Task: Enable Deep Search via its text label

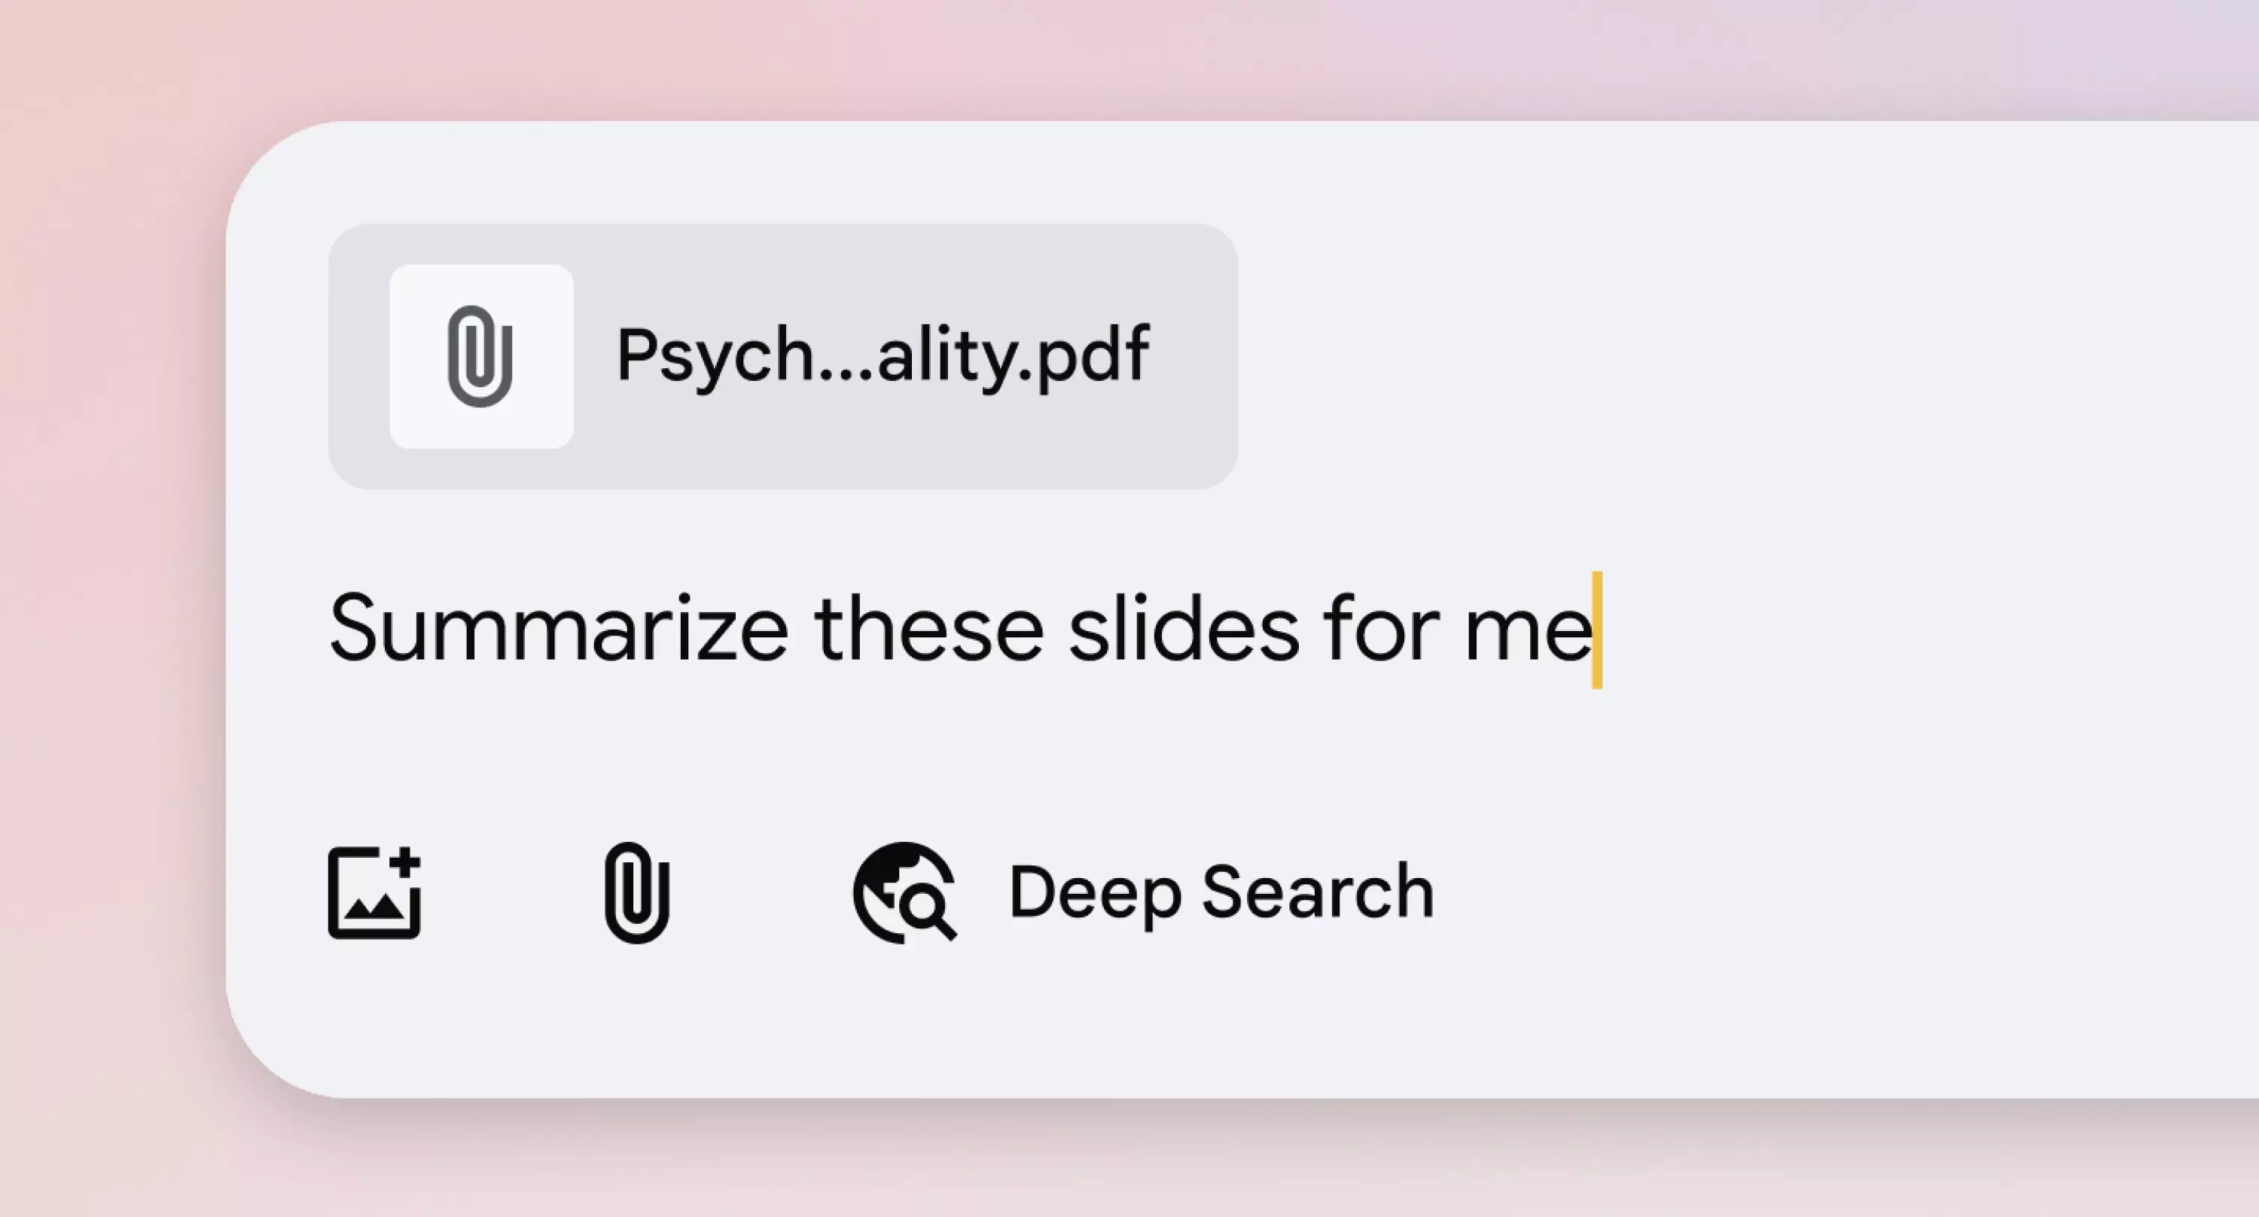Action: pyautogui.click(x=1221, y=892)
